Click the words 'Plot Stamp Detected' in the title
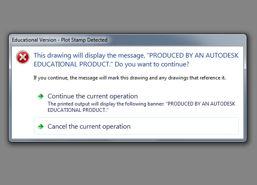257x185 pixels. click(x=84, y=40)
